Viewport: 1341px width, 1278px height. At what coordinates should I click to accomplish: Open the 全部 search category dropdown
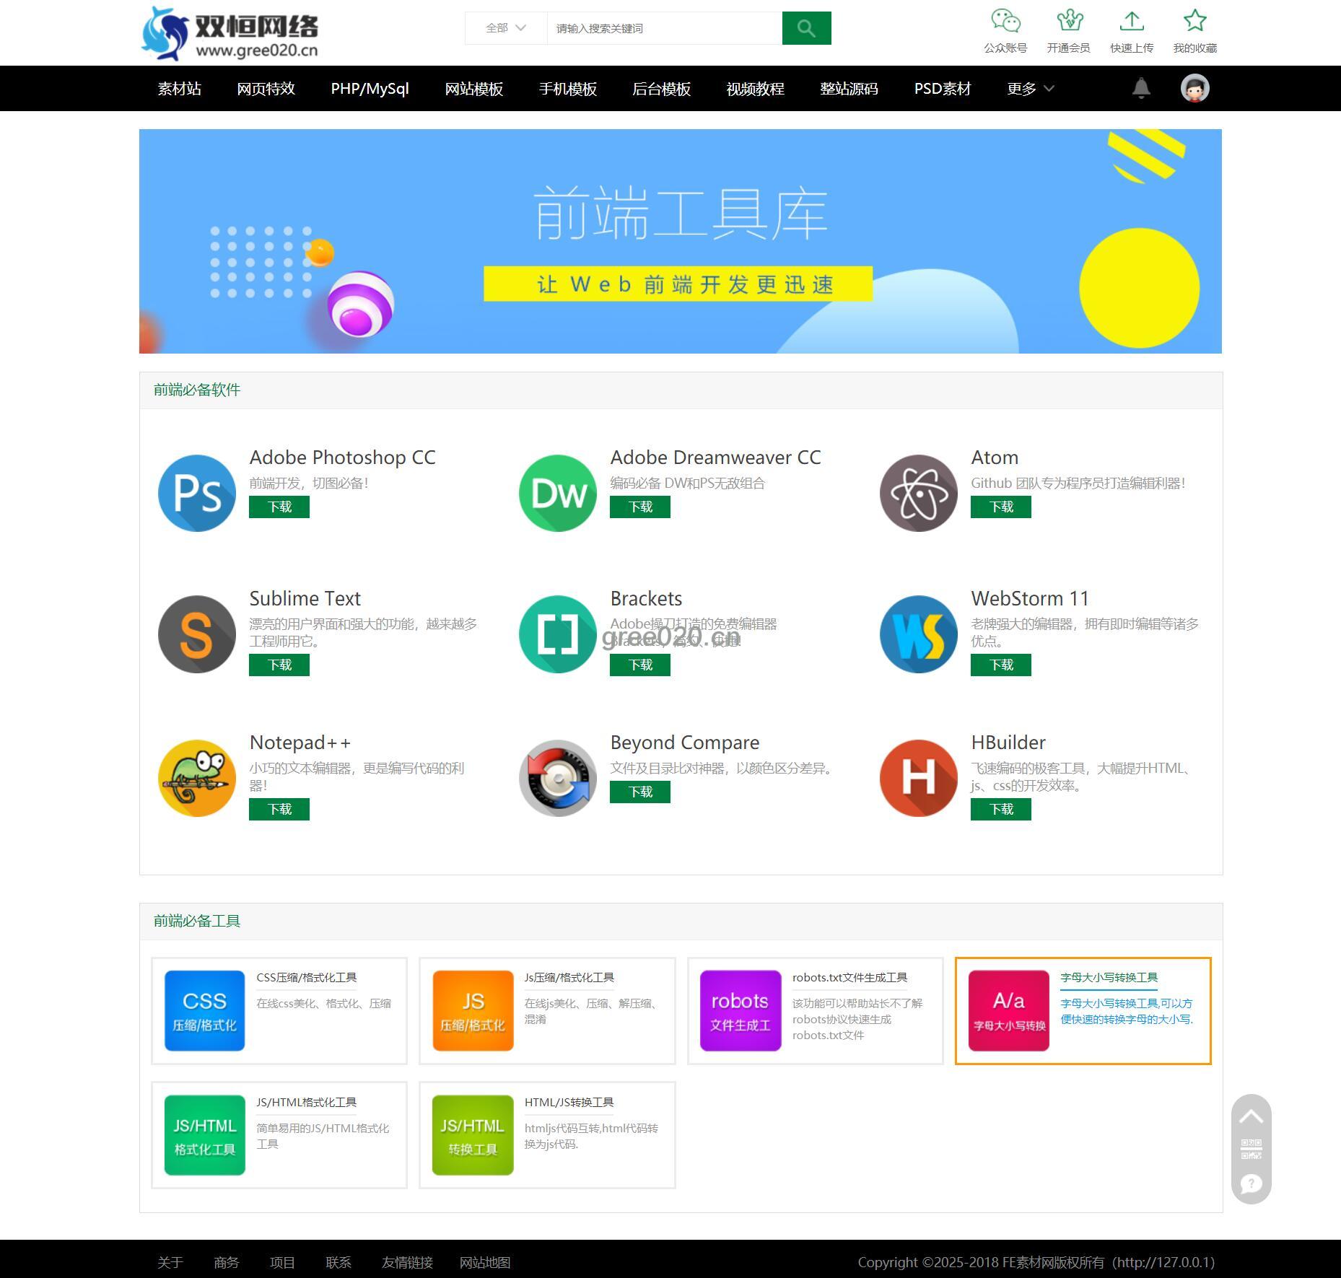(x=505, y=28)
